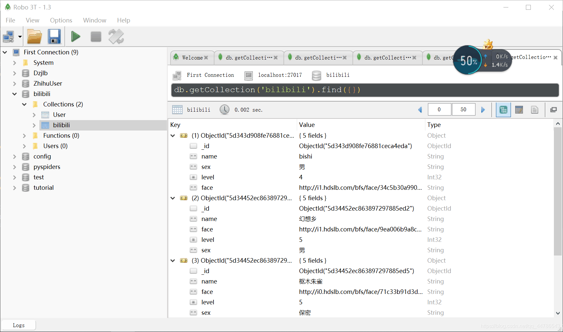Click the face URL starting with 71c33b91d3d
This screenshot has height=332, width=563.
point(361,292)
